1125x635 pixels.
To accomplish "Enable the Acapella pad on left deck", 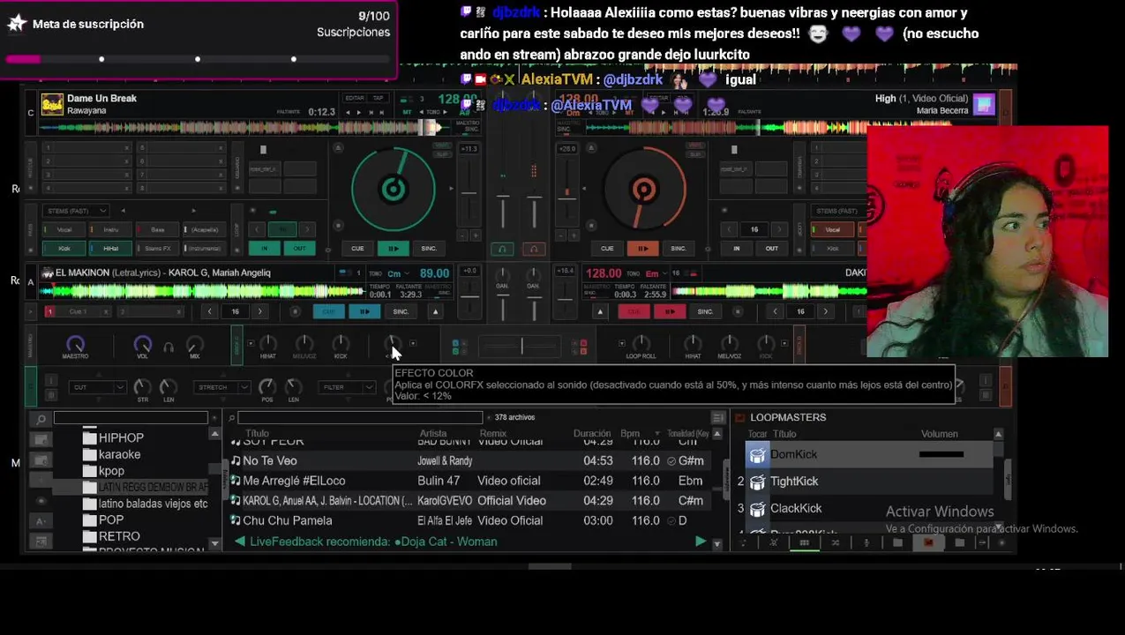I will pyautogui.click(x=204, y=230).
